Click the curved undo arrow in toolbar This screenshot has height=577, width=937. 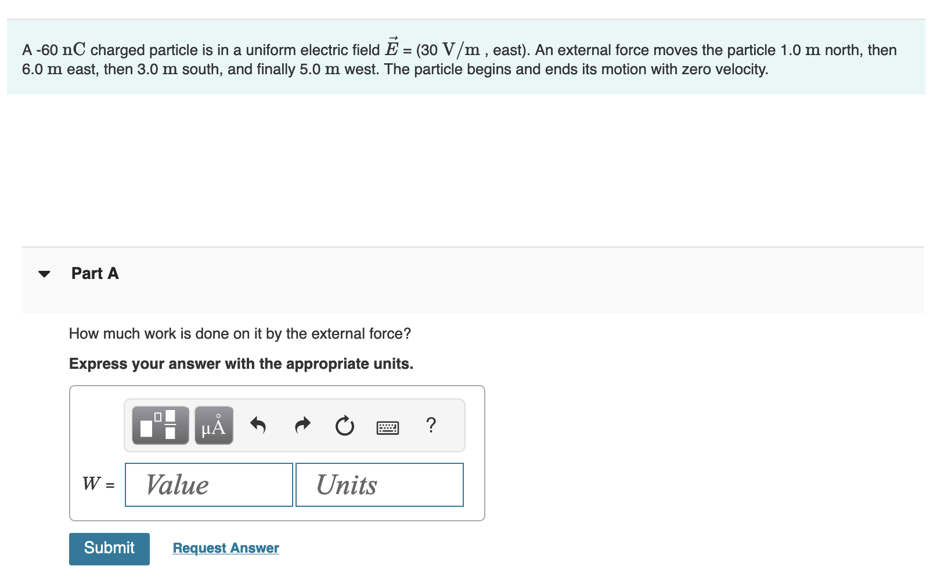pyautogui.click(x=259, y=426)
